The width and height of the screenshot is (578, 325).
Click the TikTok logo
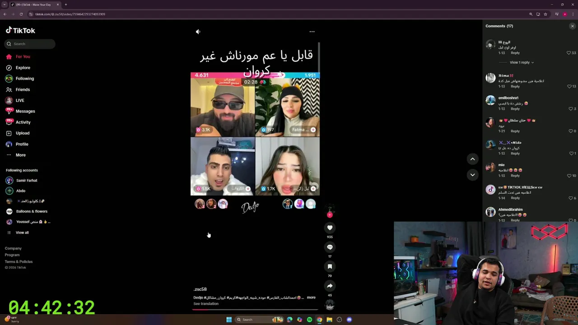[20, 30]
